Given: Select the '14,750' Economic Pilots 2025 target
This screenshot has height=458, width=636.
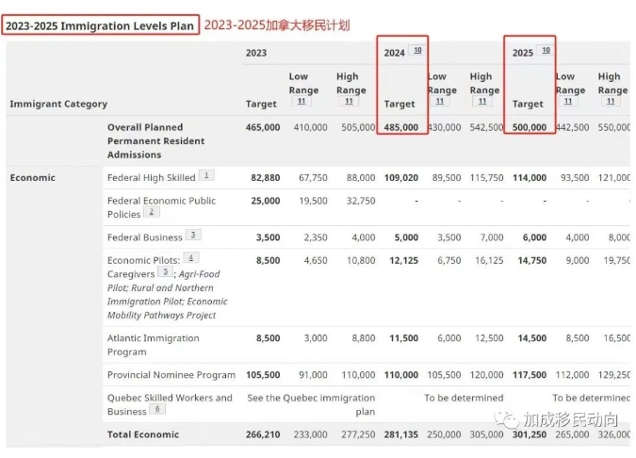Looking at the screenshot, I should tap(532, 260).
